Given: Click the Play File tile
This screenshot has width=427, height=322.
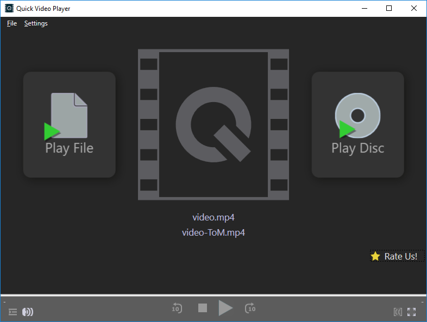Looking at the screenshot, I should 70,125.
